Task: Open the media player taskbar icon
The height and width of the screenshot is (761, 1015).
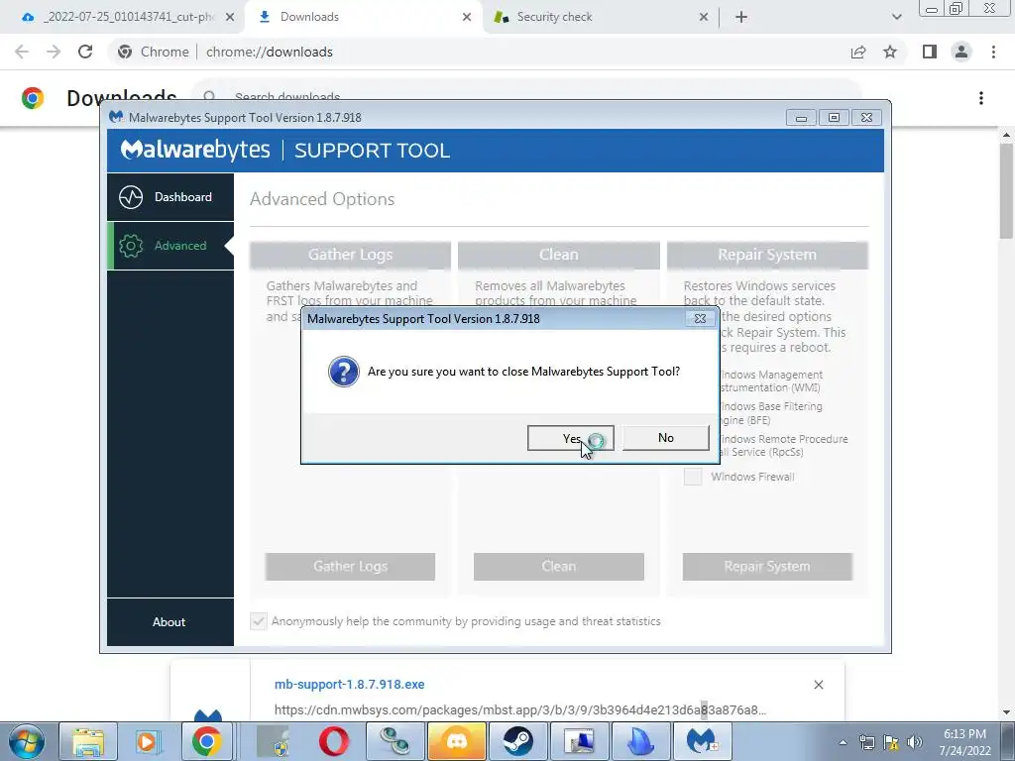Action: point(148,741)
